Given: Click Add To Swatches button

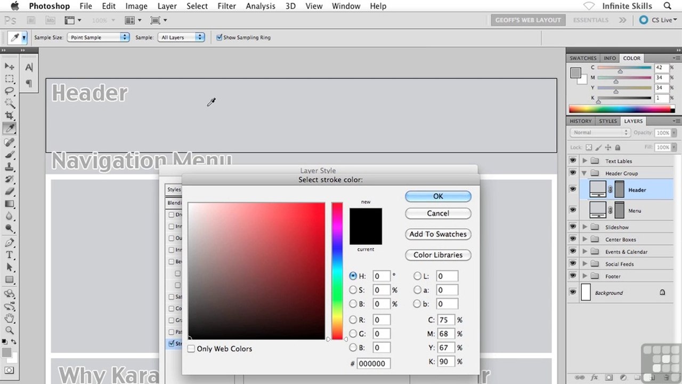Looking at the screenshot, I should 438,234.
